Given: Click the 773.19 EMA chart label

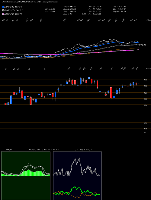Looking at the screenshot, I should tap(143, 45).
